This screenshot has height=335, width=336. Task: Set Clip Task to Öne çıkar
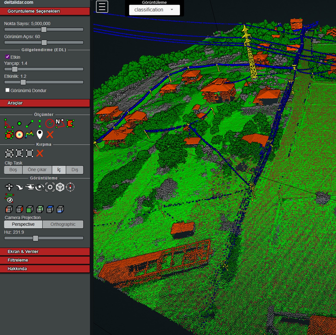click(x=37, y=170)
